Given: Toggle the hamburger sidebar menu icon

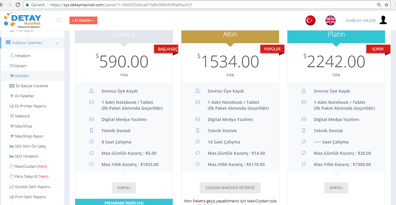Looking at the screenshot, I should [x=59, y=20].
